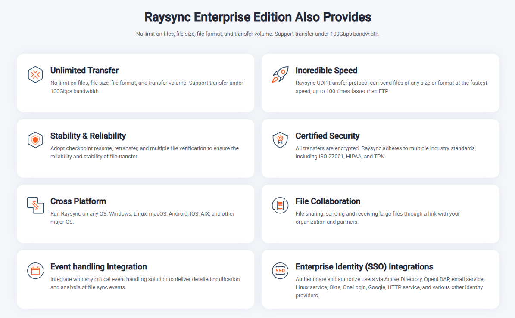Click the Unlimited Transfer card description text
515x318 pixels.
147,87
